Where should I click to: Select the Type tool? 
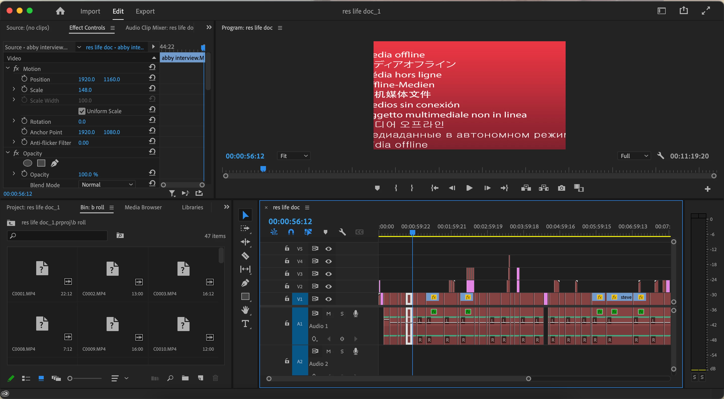pos(245,324)
